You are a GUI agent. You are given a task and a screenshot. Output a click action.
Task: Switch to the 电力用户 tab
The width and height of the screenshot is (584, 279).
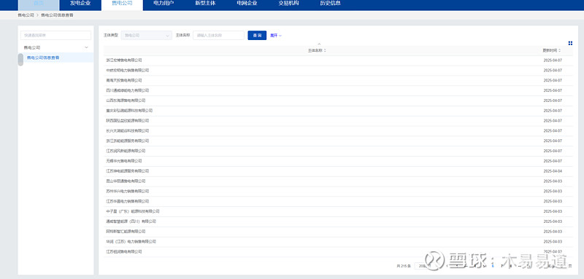tap(164, 4)
